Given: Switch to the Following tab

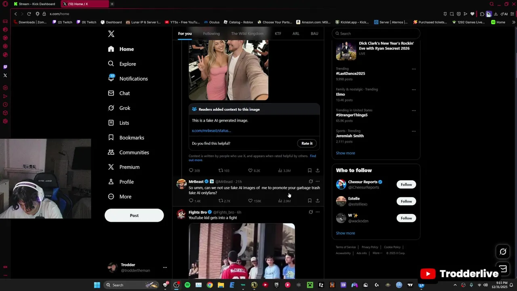Looking at the screenshot, I should click(x=211, y=34).
